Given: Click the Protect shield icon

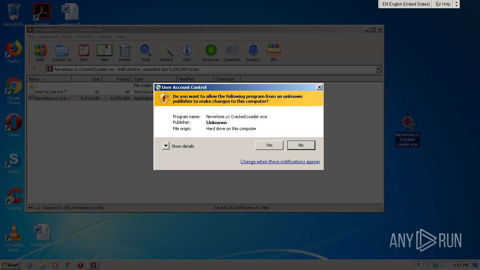Looking at the screenshot, I should click(x=253, y=53).
